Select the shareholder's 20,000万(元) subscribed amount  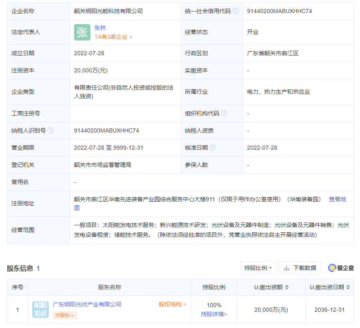coord(271,310)
